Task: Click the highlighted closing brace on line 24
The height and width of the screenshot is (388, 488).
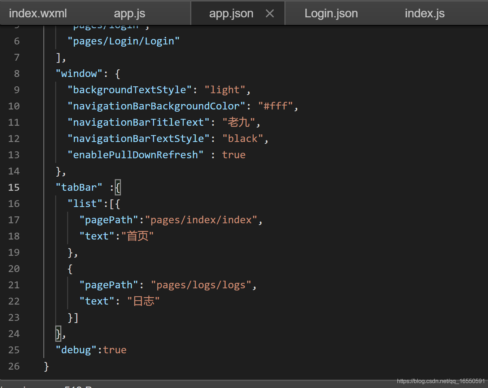Action: point(58,334)
